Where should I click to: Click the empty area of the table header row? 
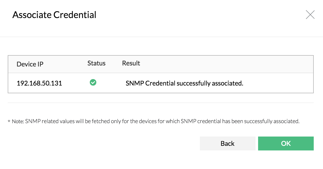[x=227, y=64]
